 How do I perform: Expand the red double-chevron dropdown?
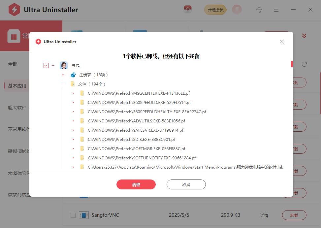[x=304, y=36]
